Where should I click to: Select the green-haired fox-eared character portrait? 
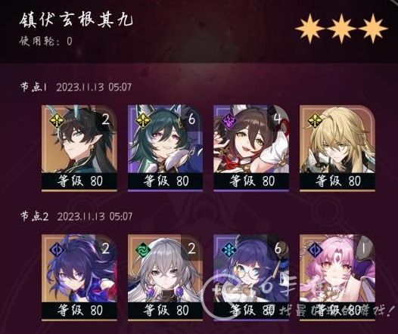pyautogui.click(x=165, y=148)
